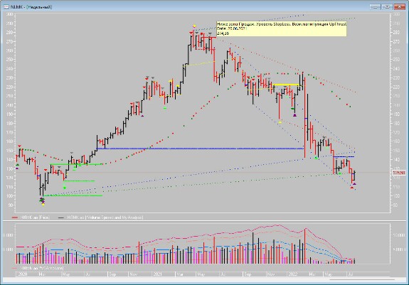Click the Volume legend entry below the volume pane
This screenshot has width=409, height=285.
(x=38, y=268)
